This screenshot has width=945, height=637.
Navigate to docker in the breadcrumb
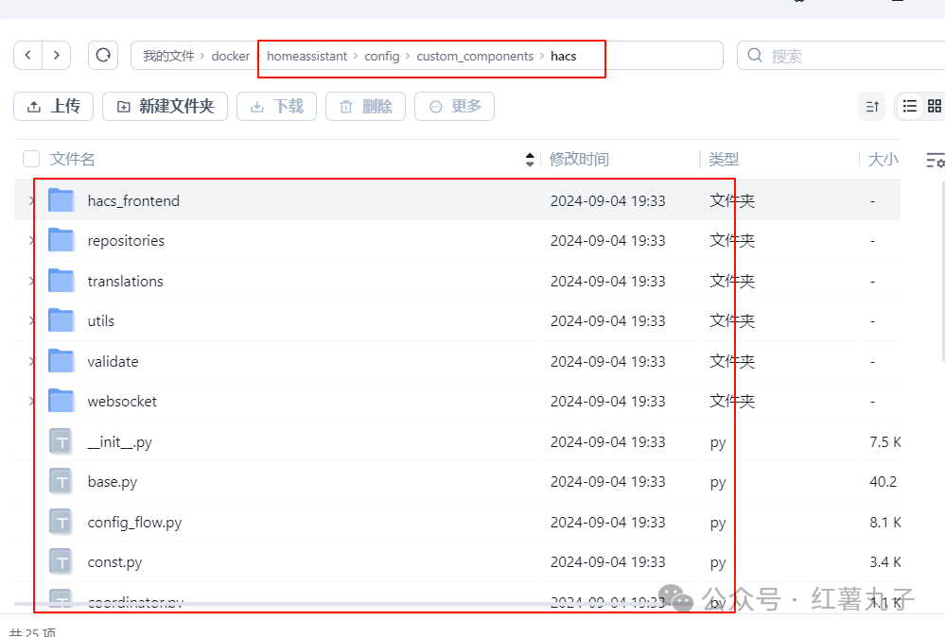230,56
